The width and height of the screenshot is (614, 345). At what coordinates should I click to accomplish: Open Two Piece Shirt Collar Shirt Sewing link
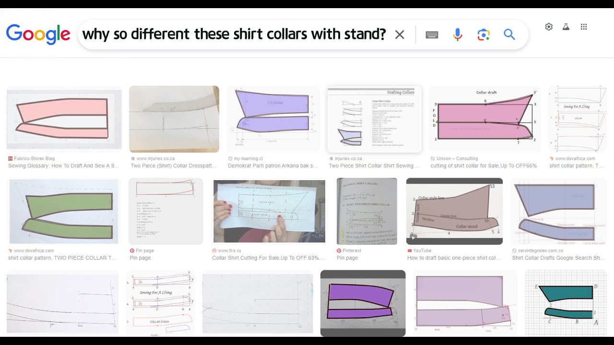[374, 166]
